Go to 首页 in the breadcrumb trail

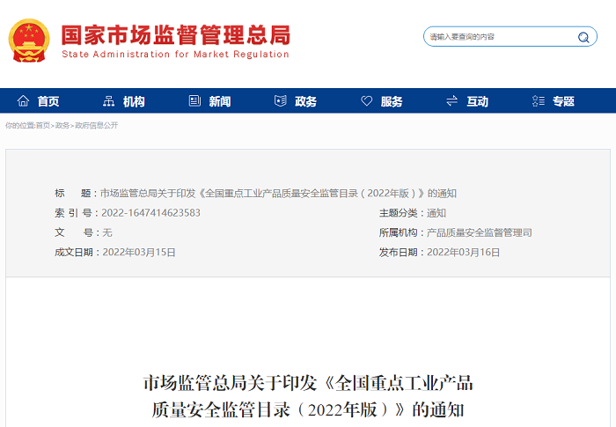pyautogui.click(x=42, y=126)
